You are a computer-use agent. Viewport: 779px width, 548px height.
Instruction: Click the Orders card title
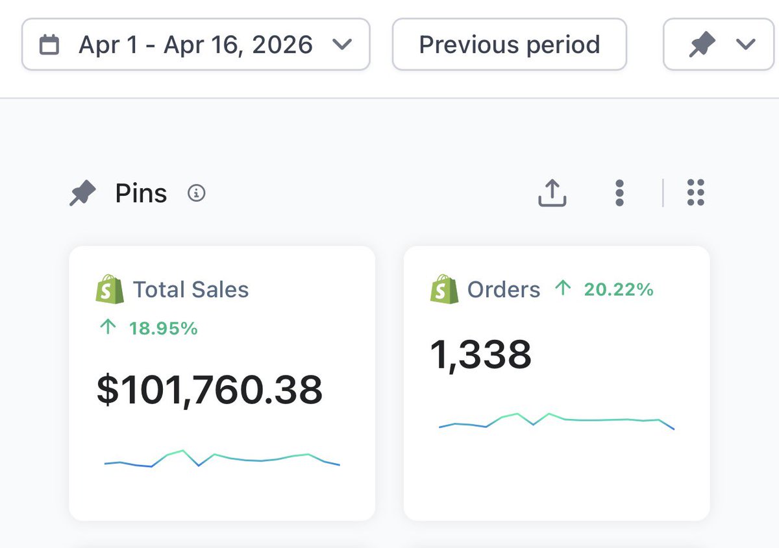point(504,289)
